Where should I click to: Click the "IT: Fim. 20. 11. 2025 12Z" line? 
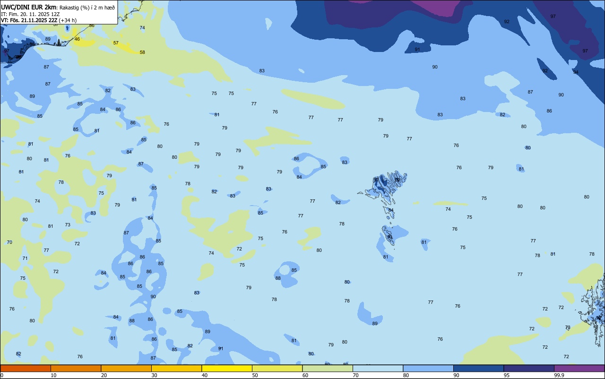coord(30,14)
